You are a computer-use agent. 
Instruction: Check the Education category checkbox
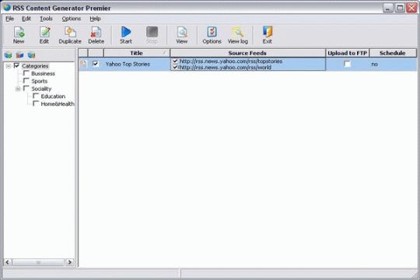pyautogui.click(x=36, y=96)
